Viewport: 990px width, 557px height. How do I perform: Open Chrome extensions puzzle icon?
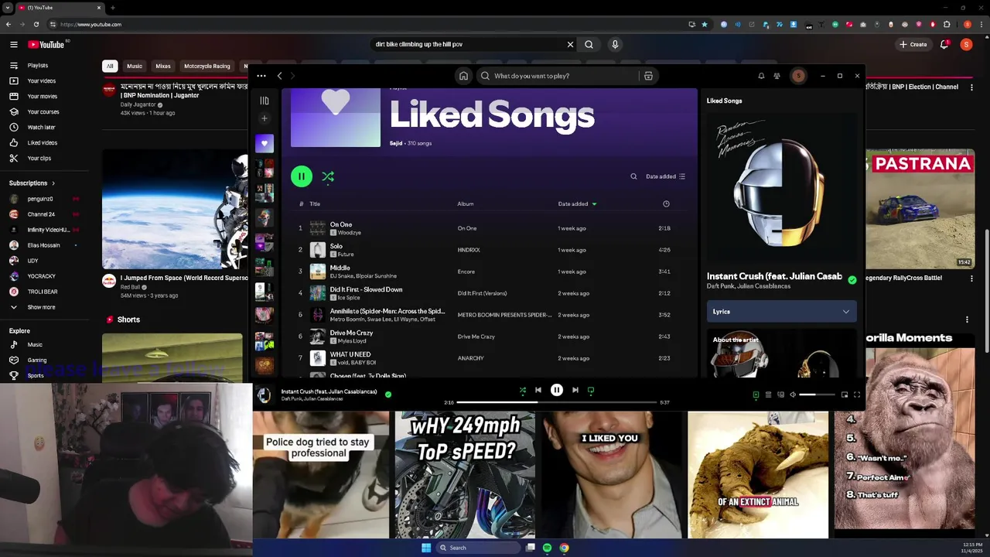(946, 24)
